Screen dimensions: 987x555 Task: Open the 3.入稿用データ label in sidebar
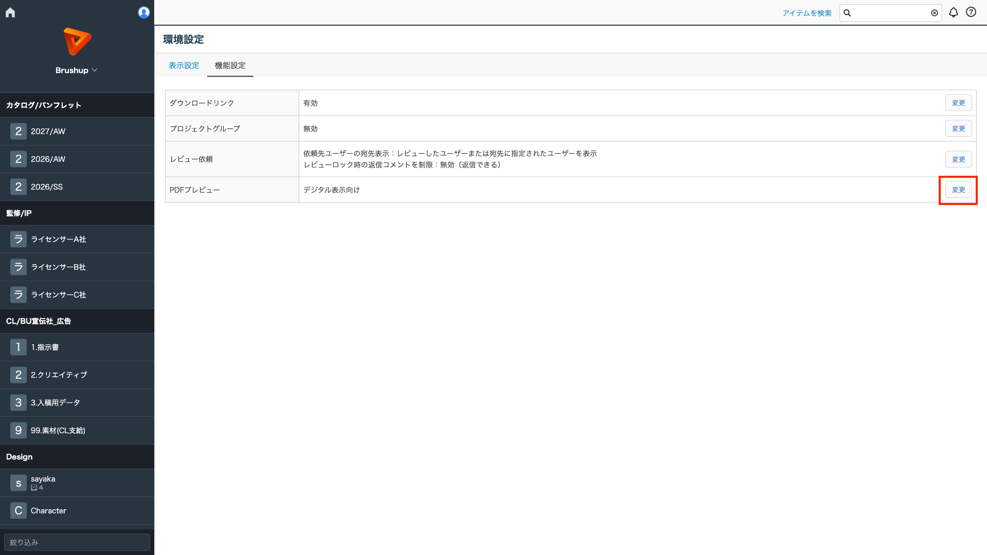pyautogui.click(x=56, y=402)
